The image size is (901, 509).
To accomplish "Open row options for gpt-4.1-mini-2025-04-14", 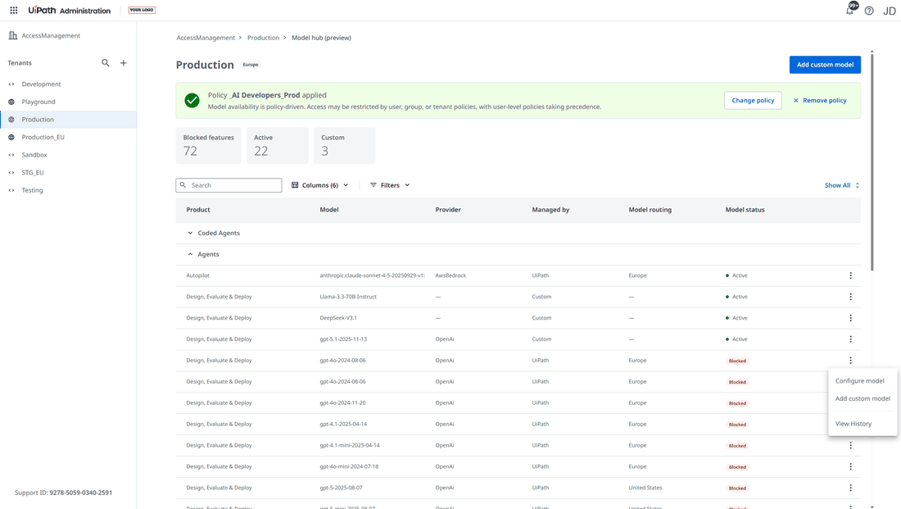I will [x=850, y=445].
